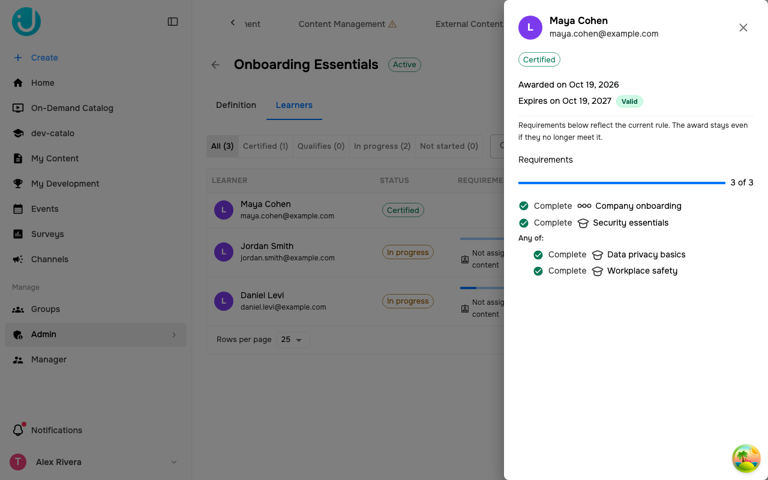
Task: Close the Maya Cohen details panel
Action: 743,28
